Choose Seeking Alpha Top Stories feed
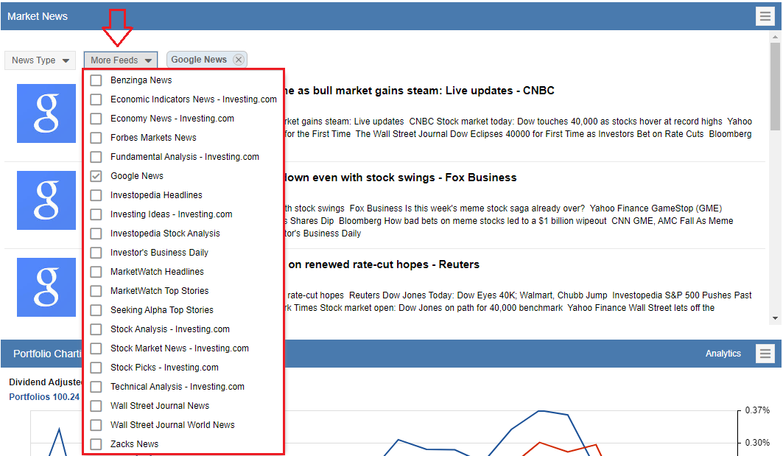Screen dimensions: 783x456 [x=96, y=310]
